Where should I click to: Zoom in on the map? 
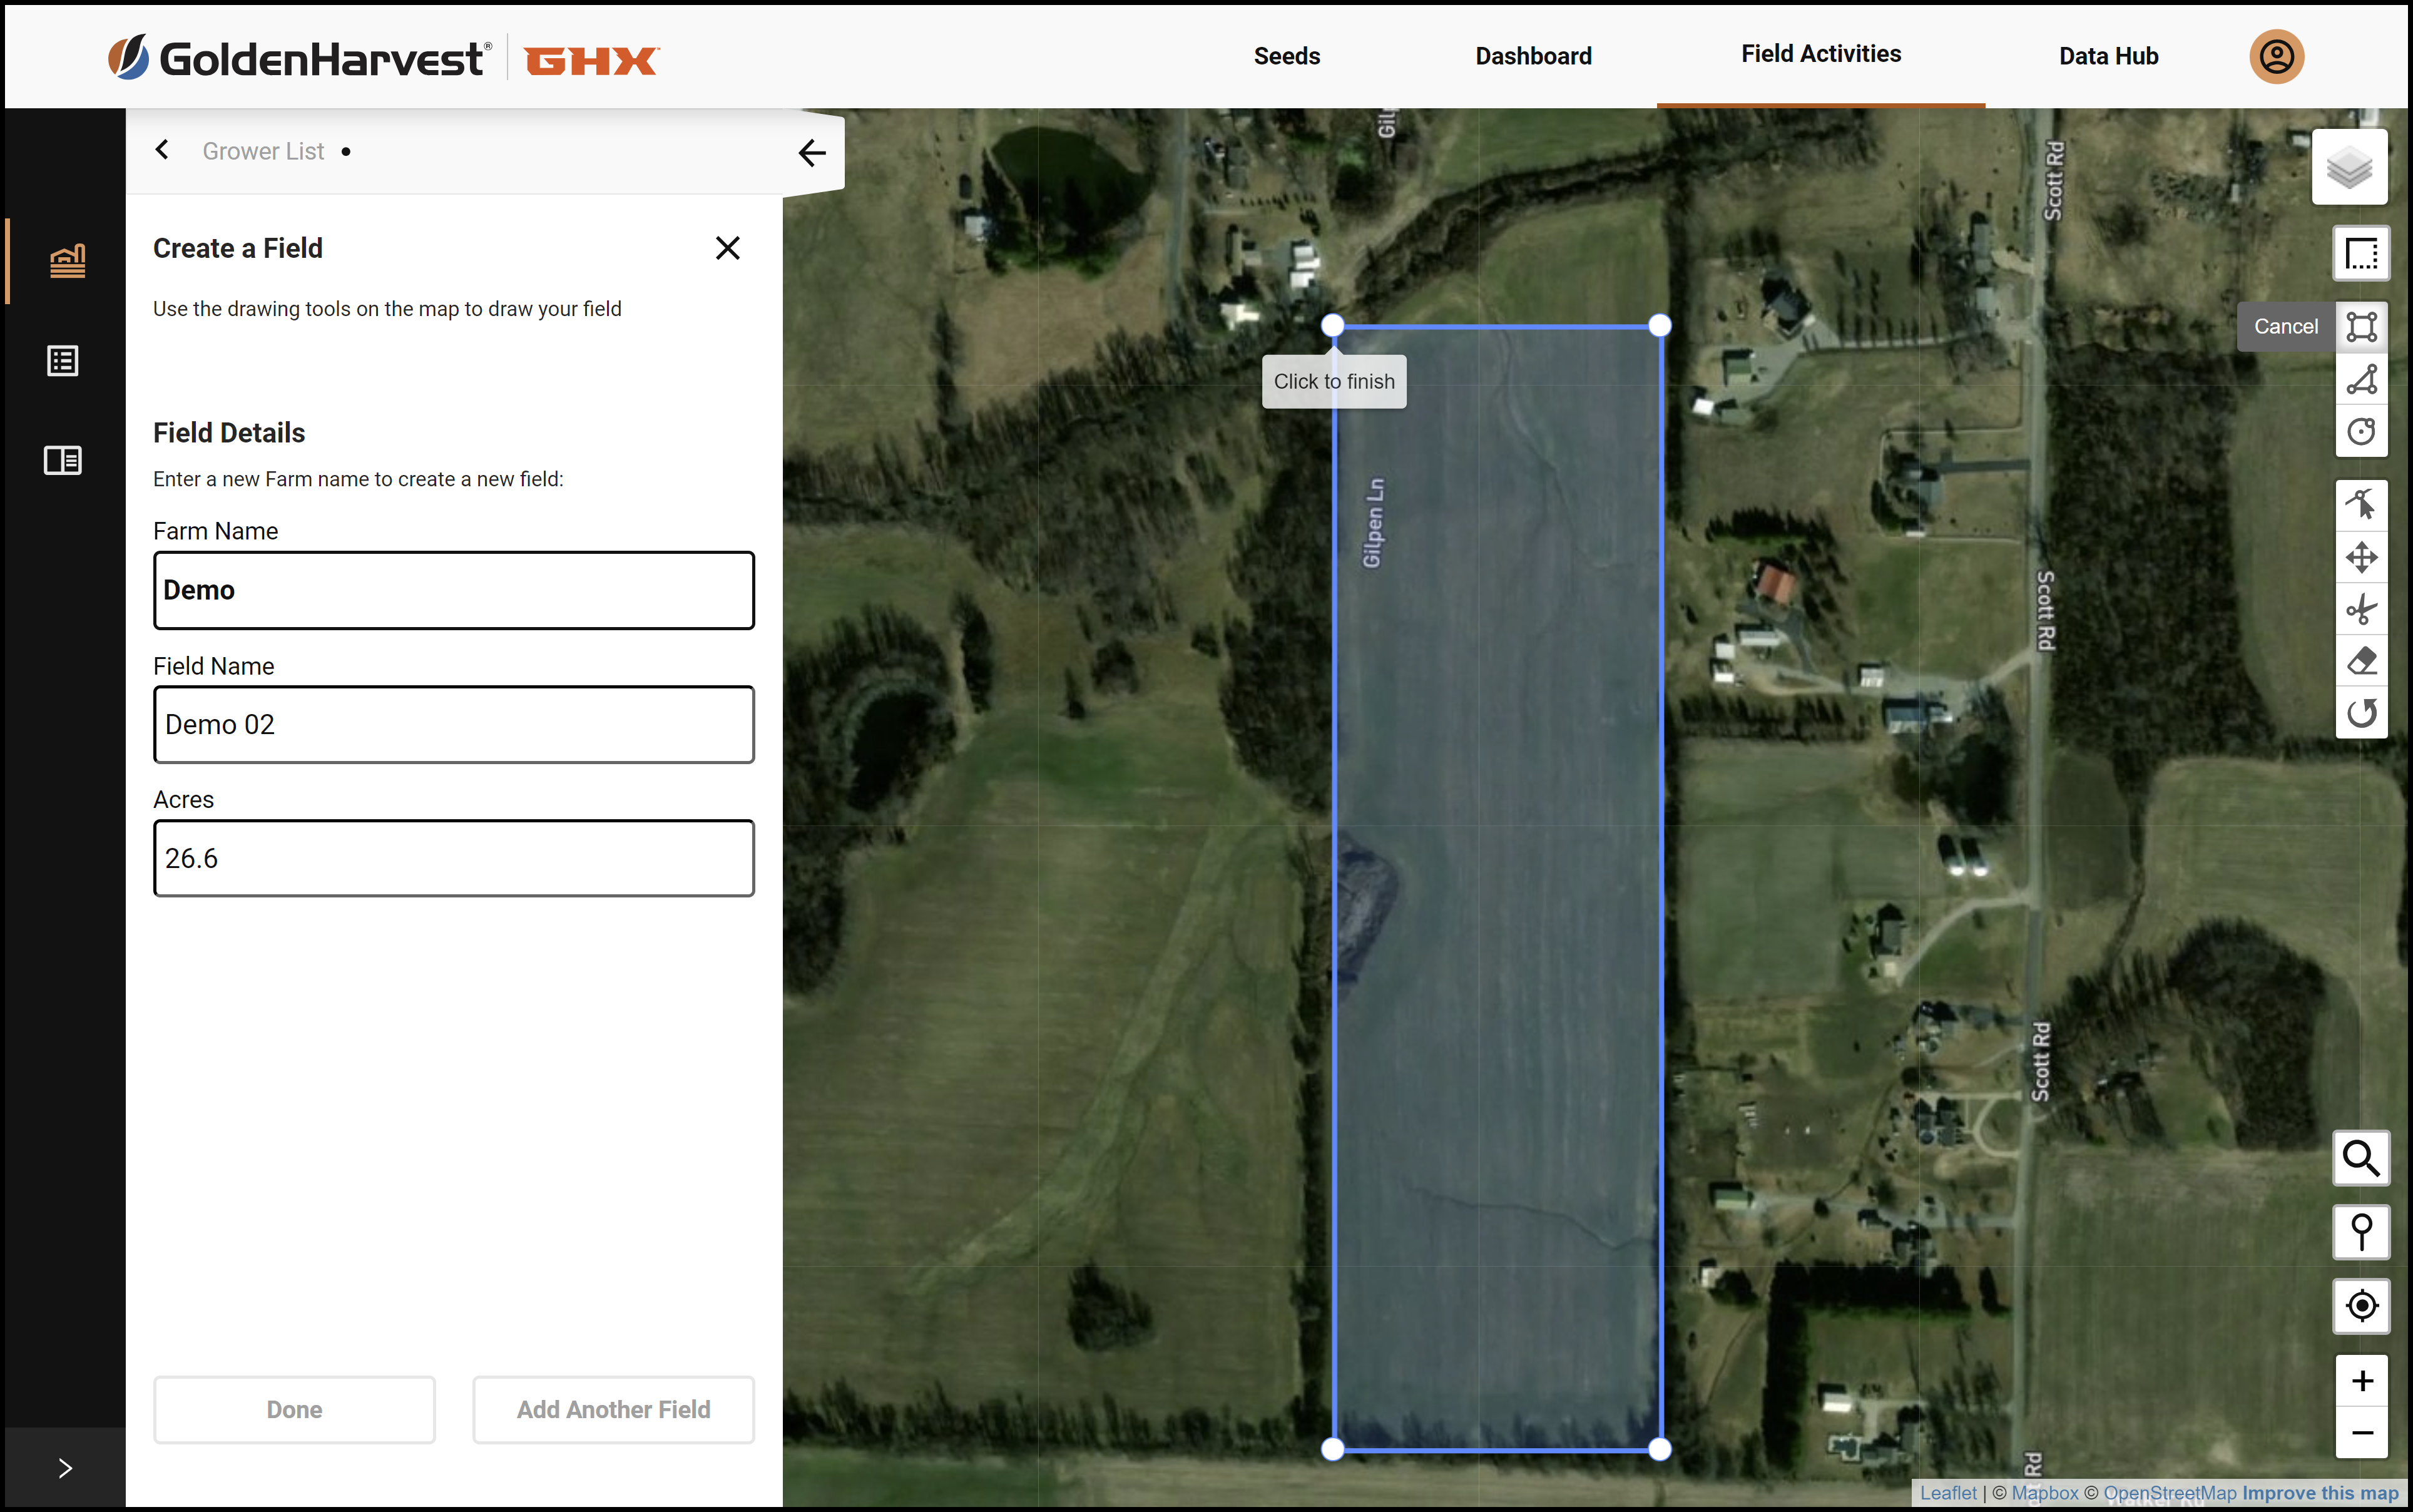click(x=2361, y=1381)
